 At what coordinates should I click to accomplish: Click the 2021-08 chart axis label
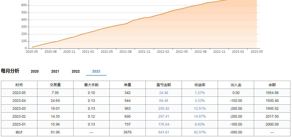(x=126, y=52)
